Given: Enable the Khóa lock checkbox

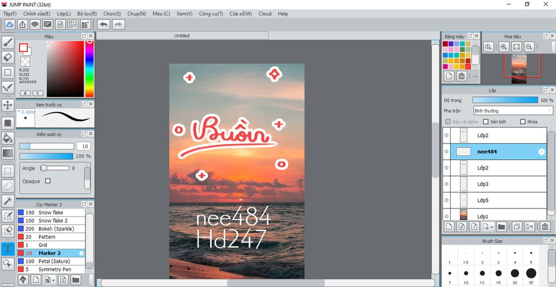Looking at the screenshot, I should [x=523, y=122].
